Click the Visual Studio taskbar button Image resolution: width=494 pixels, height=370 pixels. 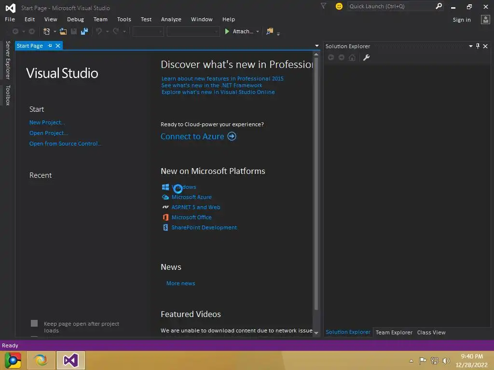71,360
